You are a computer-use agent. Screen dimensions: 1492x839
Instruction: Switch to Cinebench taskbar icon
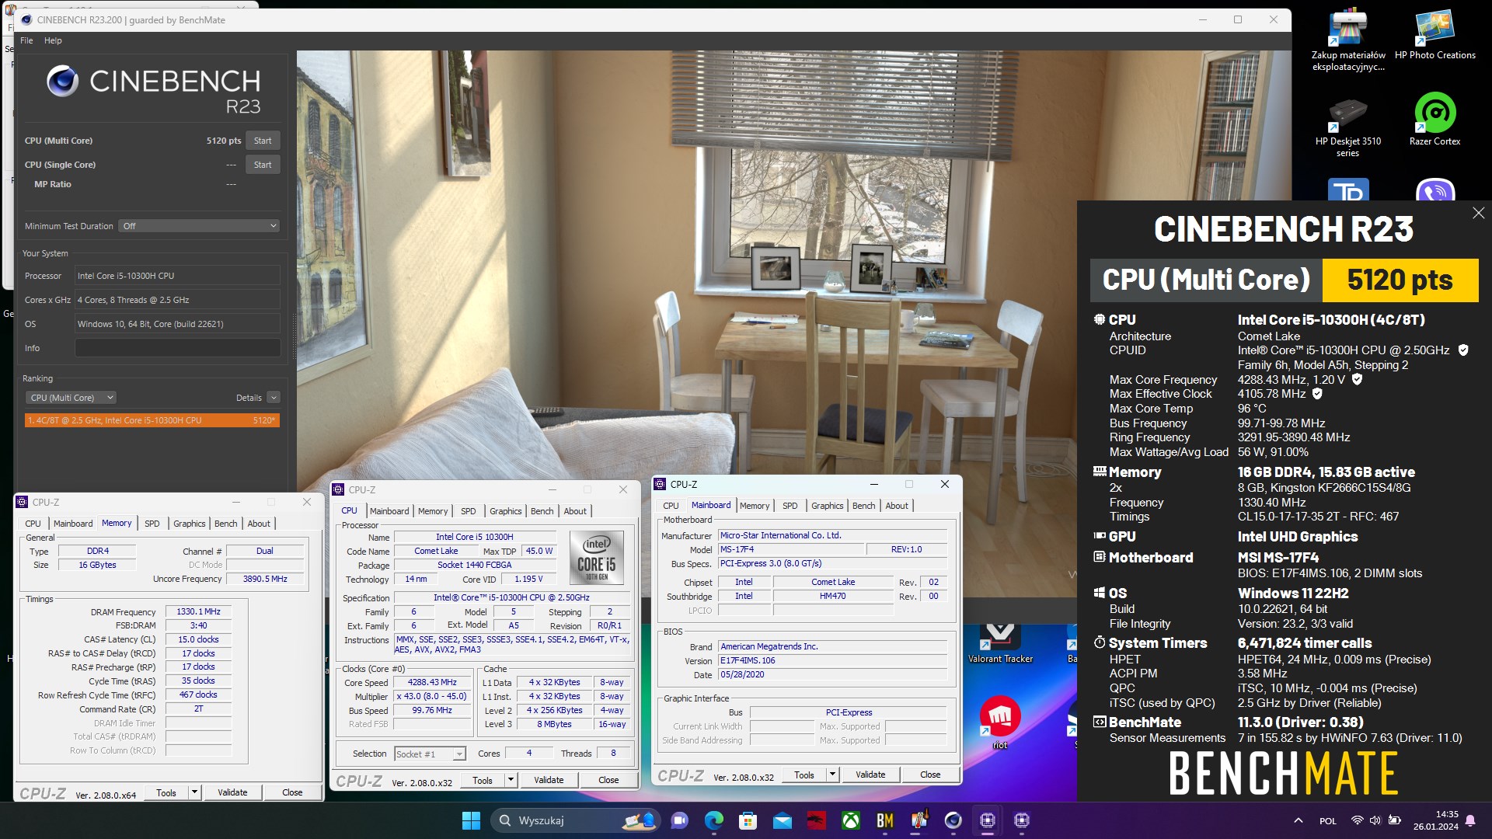tap(953, 820)
